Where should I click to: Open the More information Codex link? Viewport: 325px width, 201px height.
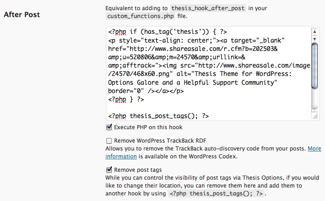coord(213,152)
